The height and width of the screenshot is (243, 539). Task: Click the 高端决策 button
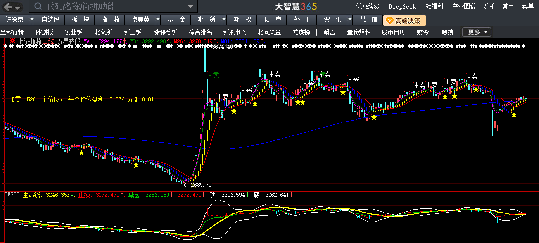(x=404, y=21)
